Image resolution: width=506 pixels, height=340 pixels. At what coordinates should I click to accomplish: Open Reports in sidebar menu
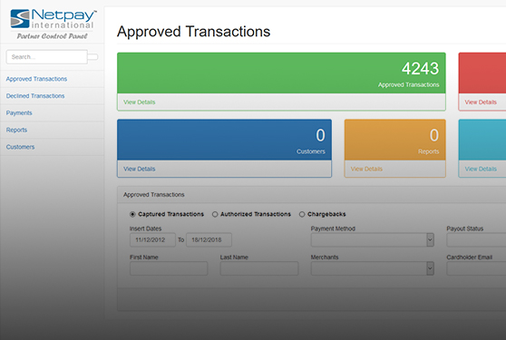(16, 130)
